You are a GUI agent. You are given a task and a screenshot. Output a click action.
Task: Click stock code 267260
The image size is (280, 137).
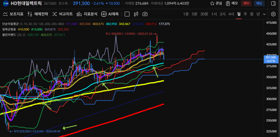click(x=50, y=3)
